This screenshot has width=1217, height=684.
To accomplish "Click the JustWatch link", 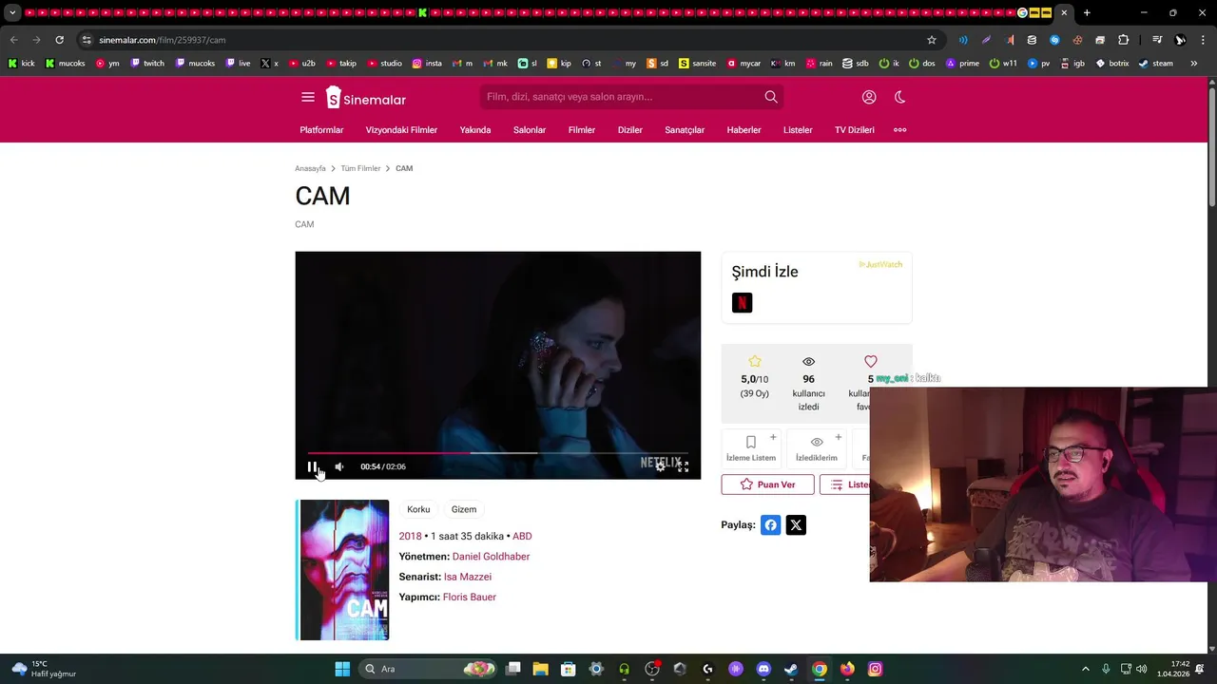I will pos(880,265).
